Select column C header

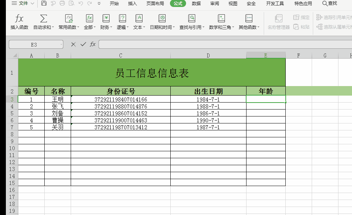pos(121,55)
